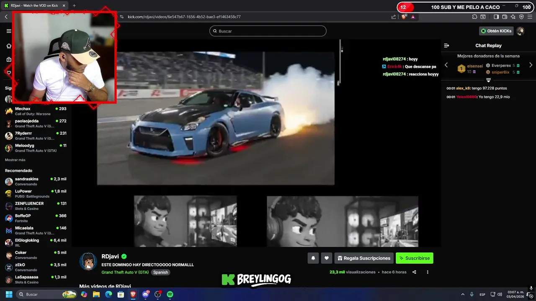Open File Explorer from taskbar
The width and height of the screenshot is (536, 301).
point(96,294)
